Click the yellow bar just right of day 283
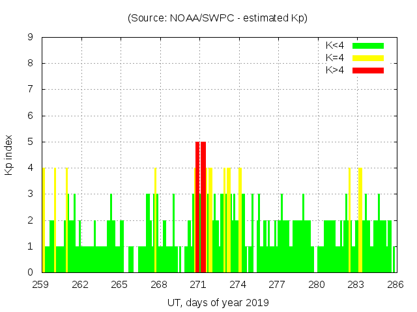417x312 pixels. 360,220
